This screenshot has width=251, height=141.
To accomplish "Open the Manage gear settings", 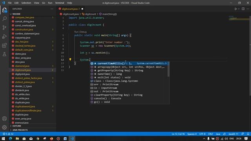I will click(4, 127).
